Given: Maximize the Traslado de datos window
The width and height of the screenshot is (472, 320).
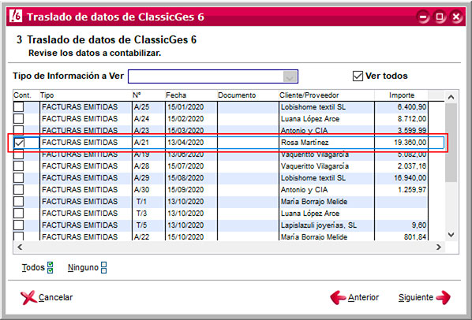Looking at the screenshot, I should tap(440, 17).
